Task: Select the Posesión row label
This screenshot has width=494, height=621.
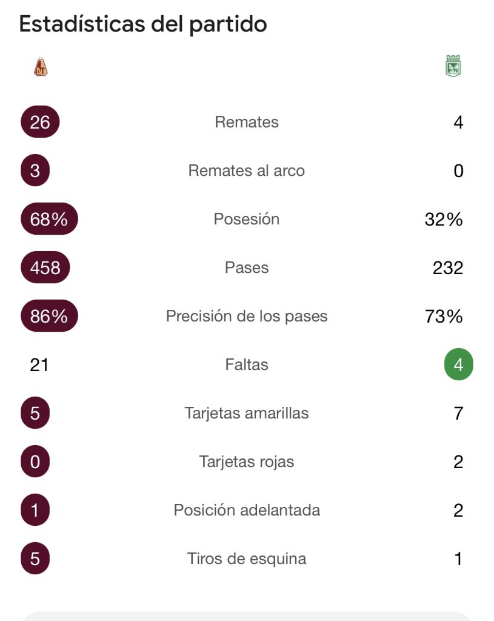Action: click(x=247, y=219)
